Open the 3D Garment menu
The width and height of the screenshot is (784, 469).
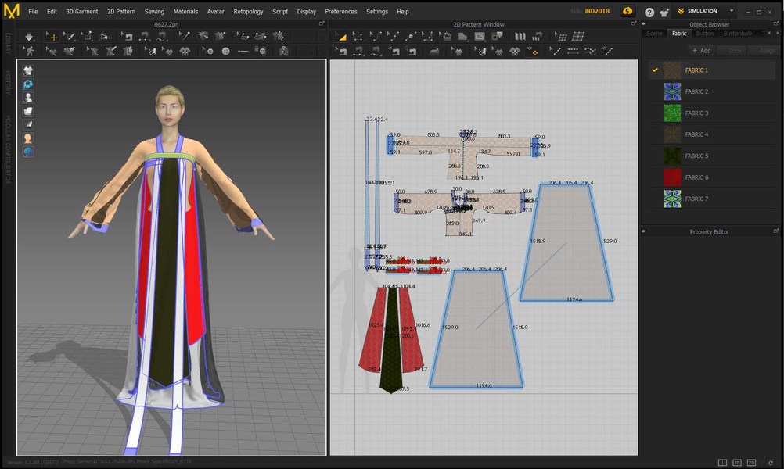[82, 12]
